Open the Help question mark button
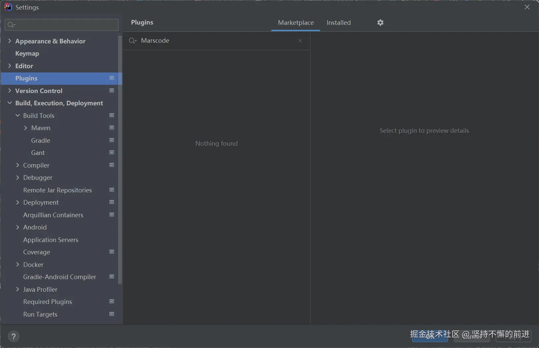 14,337
